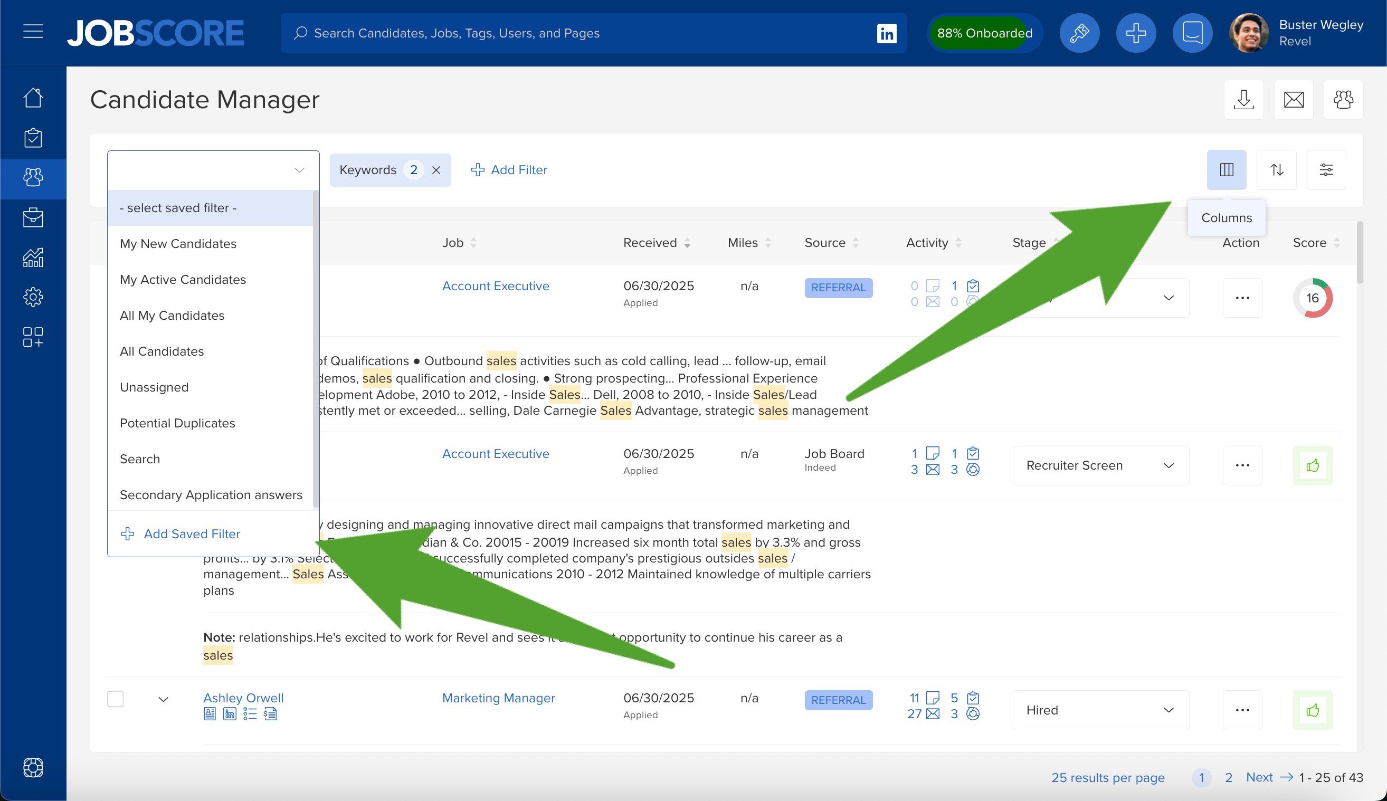Screen dimensions: 1387x801
Task: Open Reports chart icon in sidebar
Action: pyautogui.click(x=33, y=258)
